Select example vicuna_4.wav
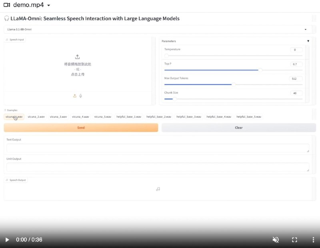 tap(80, 117)
